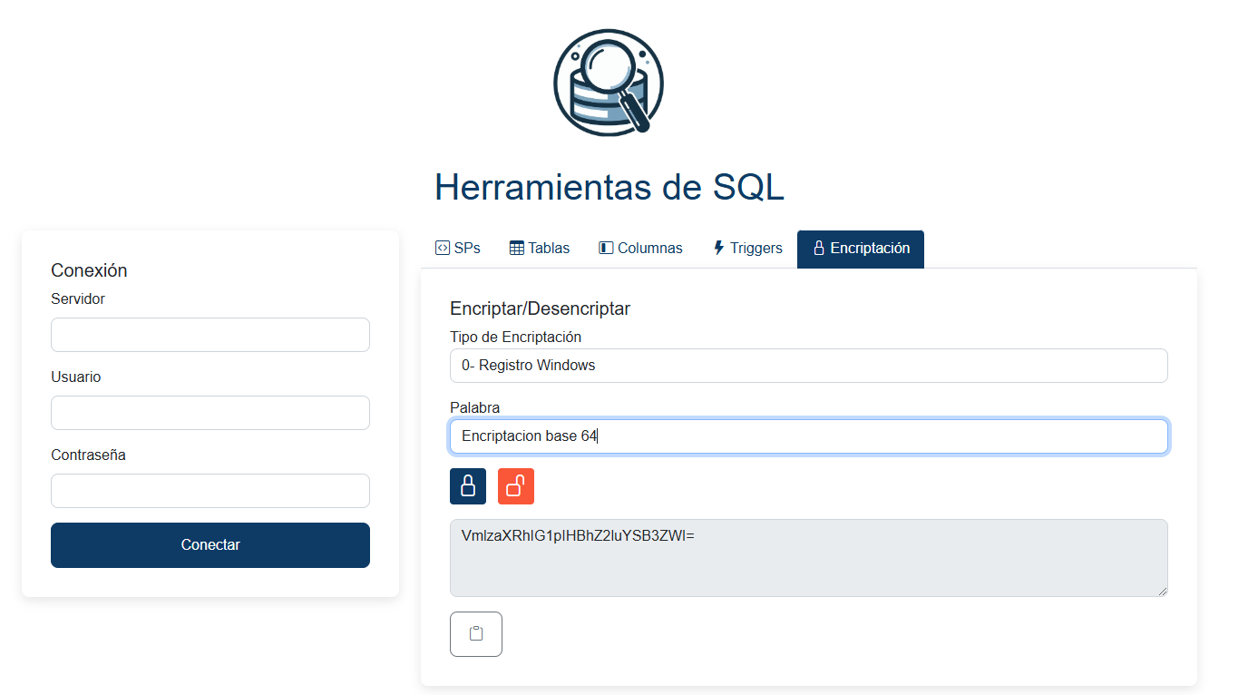Click the SPs code icon
The image size is (1248, 695).
point(442,247)
